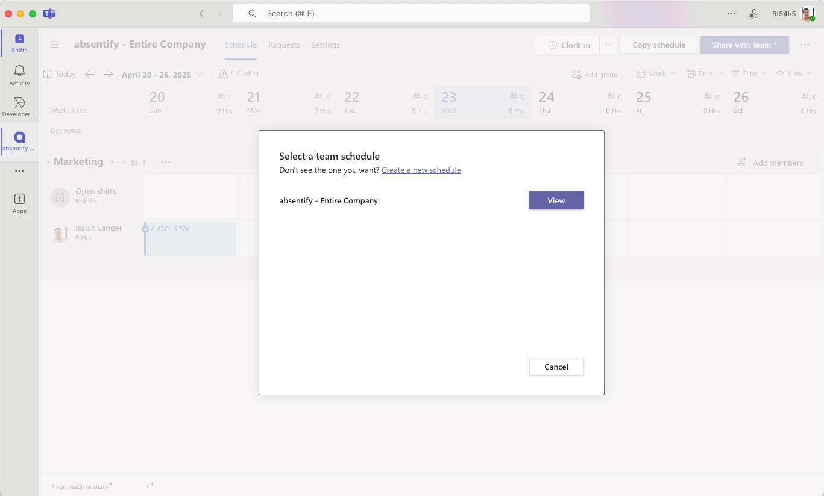Toggle the hamburger schedule list menu
Image resolution: width=824 pixels, height=496 pixels.
coord(55,45)
